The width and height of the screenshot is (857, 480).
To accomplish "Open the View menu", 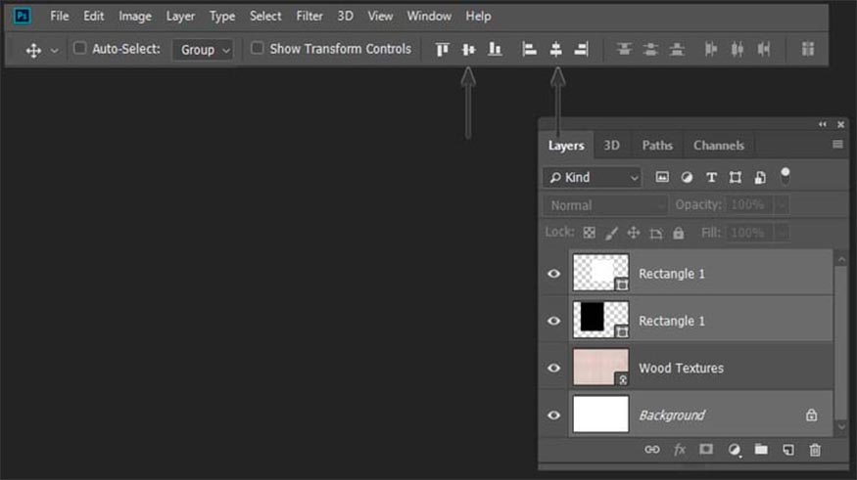I will [x=380, y=17].
